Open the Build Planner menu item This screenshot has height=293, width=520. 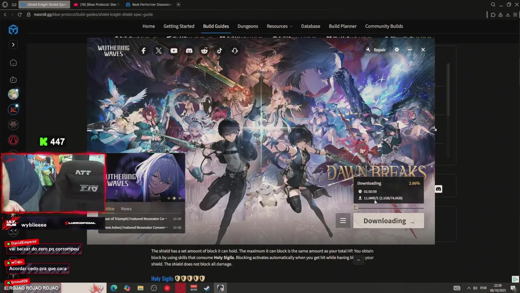(342, 26)
